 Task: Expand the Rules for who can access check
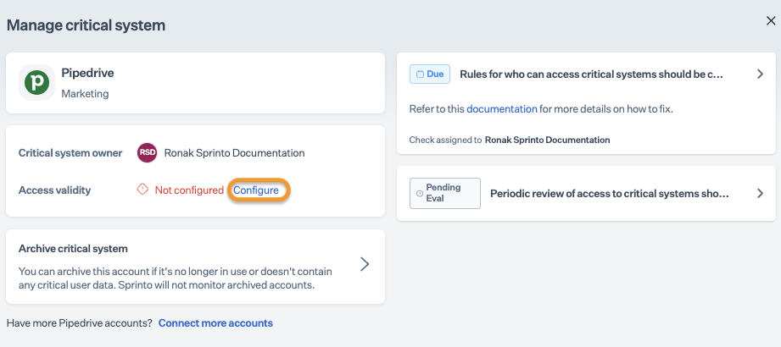[760, 74]
